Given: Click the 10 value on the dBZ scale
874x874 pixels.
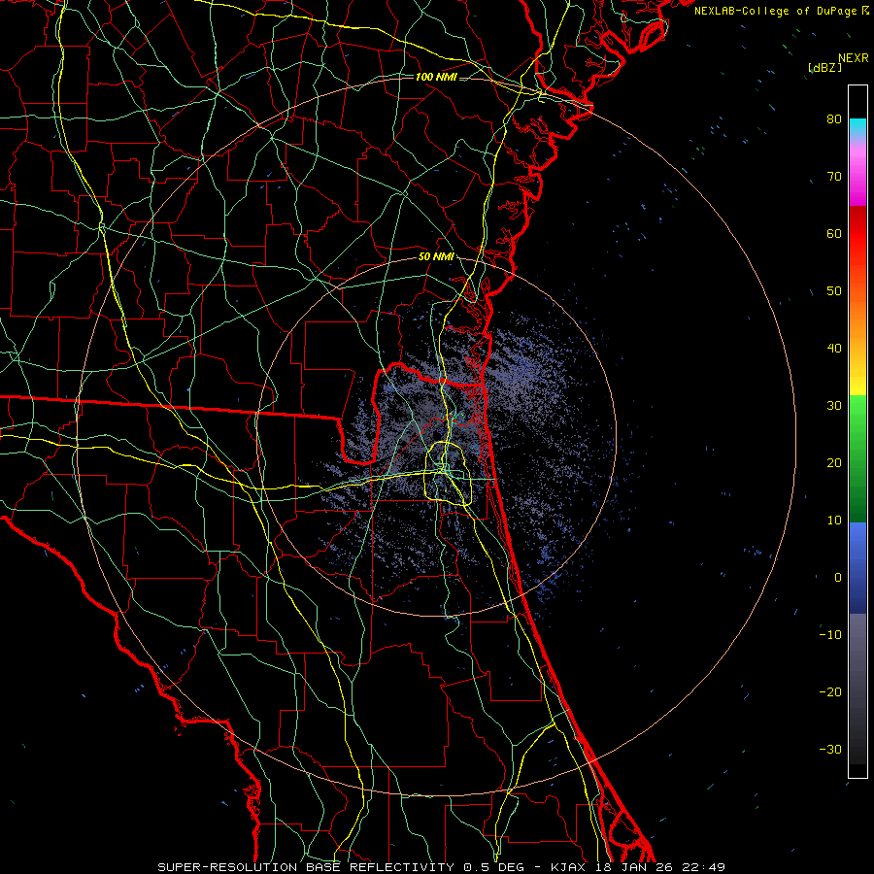Looking at the screenshot, I should tap(834, 521).
